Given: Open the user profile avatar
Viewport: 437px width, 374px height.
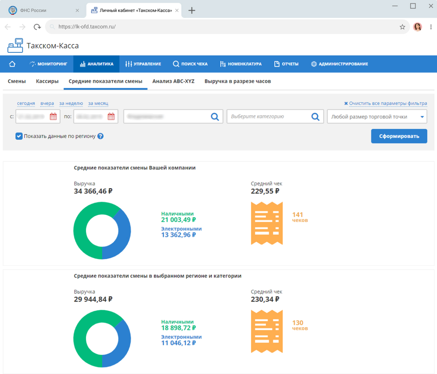Looking at the screenshot, I should coord(417,27).
